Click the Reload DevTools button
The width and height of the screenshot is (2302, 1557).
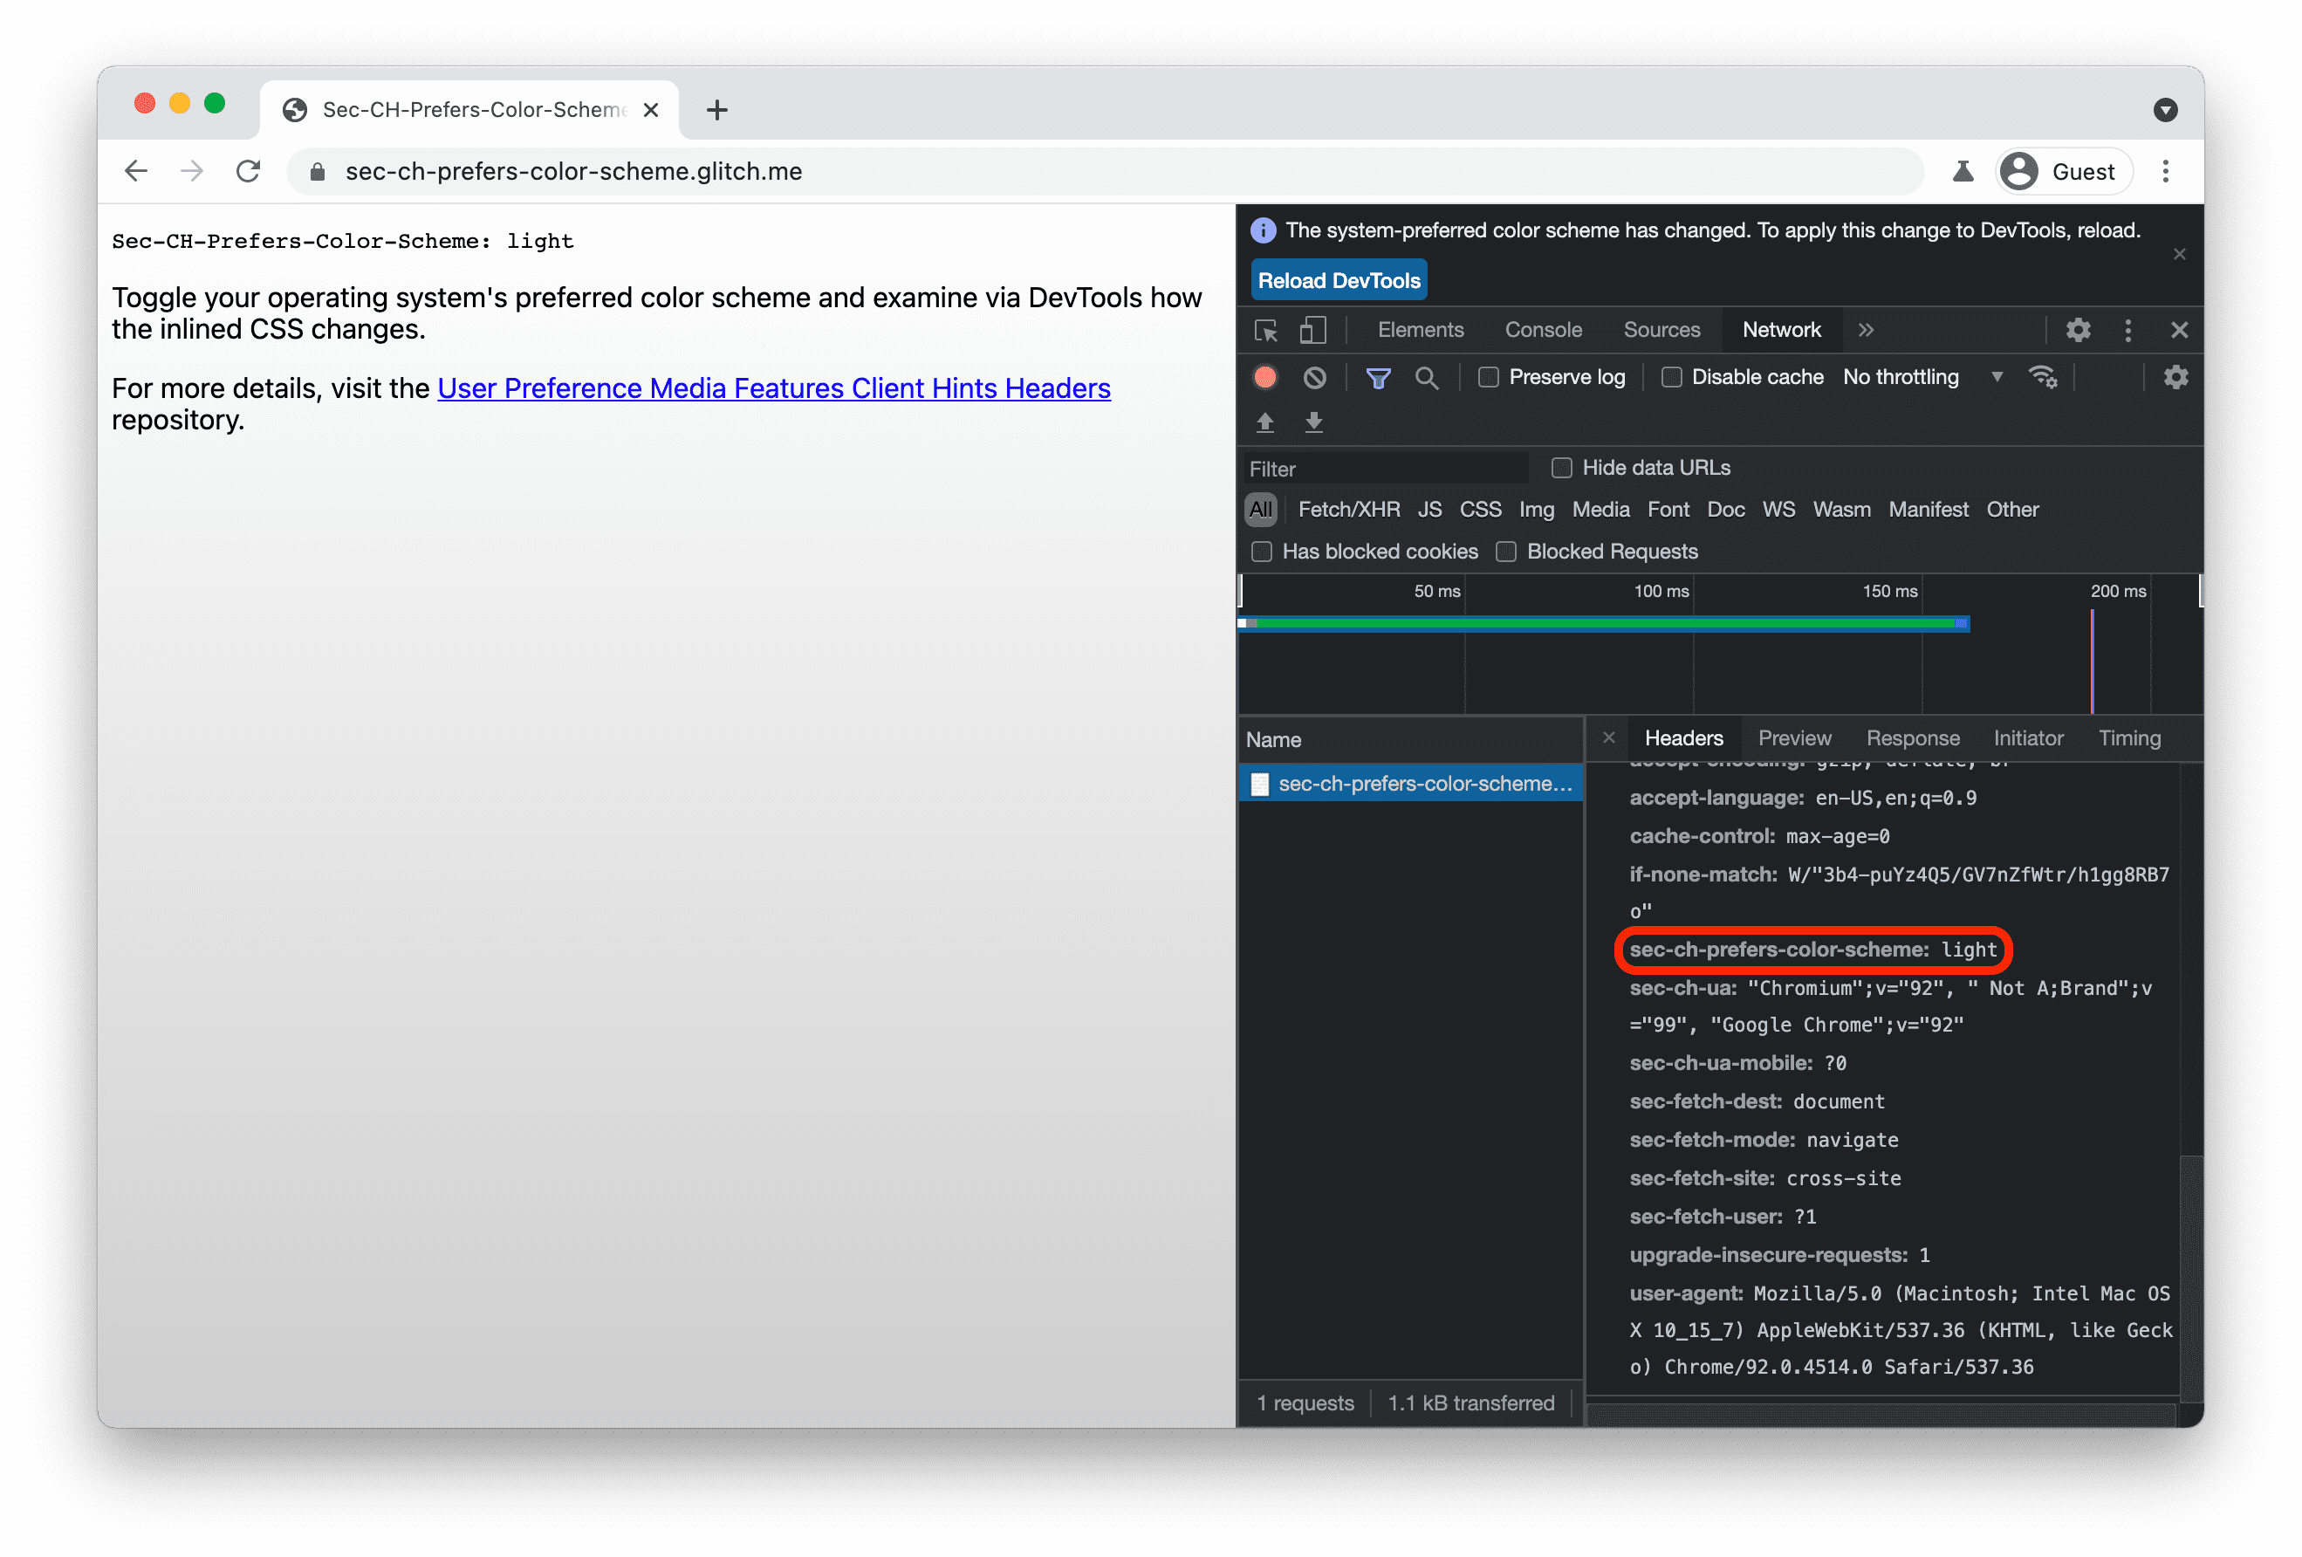[x=1338, y=280]
